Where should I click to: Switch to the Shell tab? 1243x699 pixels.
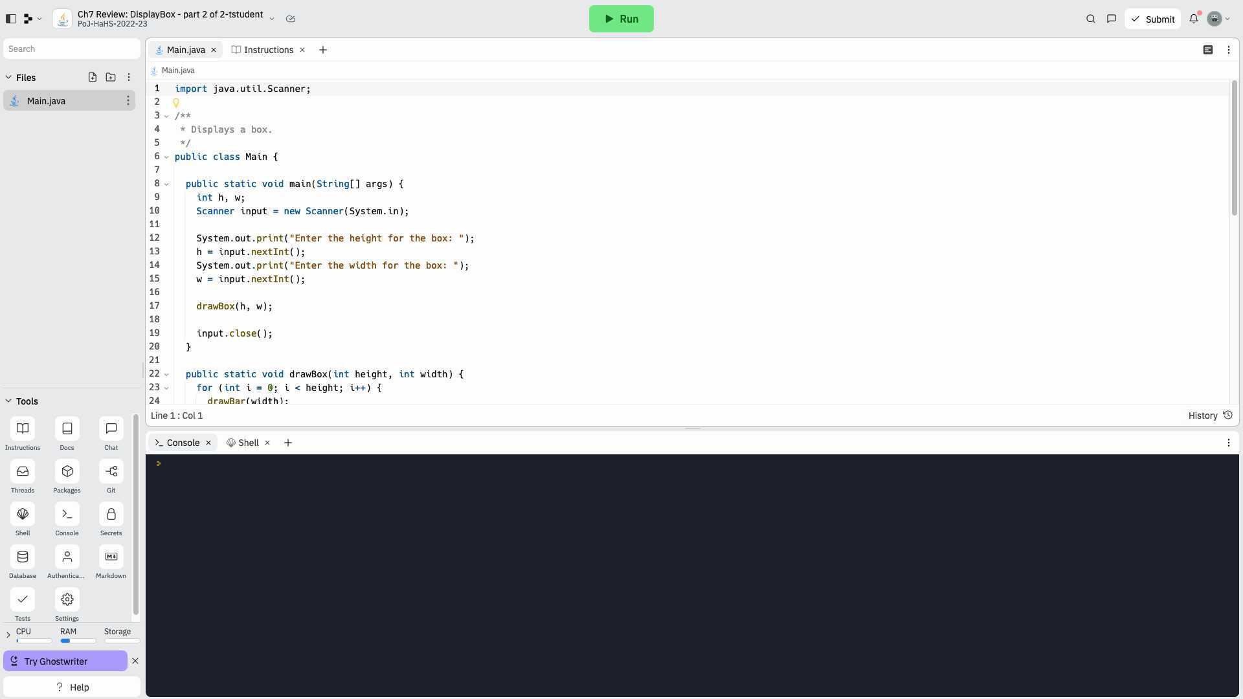pos(248,443)
